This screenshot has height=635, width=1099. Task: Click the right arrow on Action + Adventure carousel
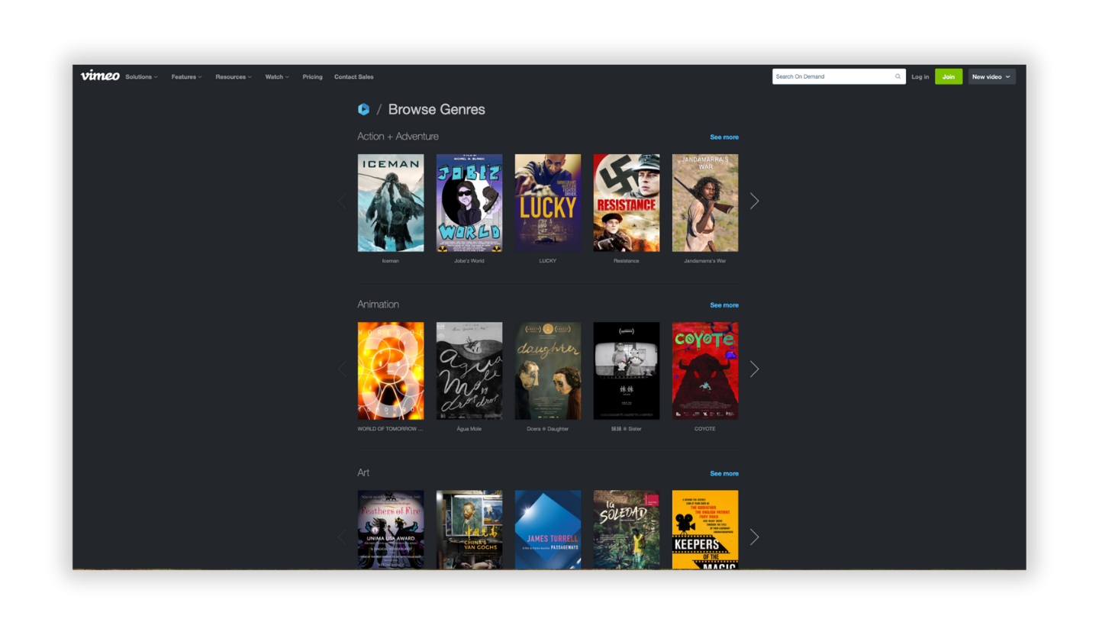coord(754,201)
